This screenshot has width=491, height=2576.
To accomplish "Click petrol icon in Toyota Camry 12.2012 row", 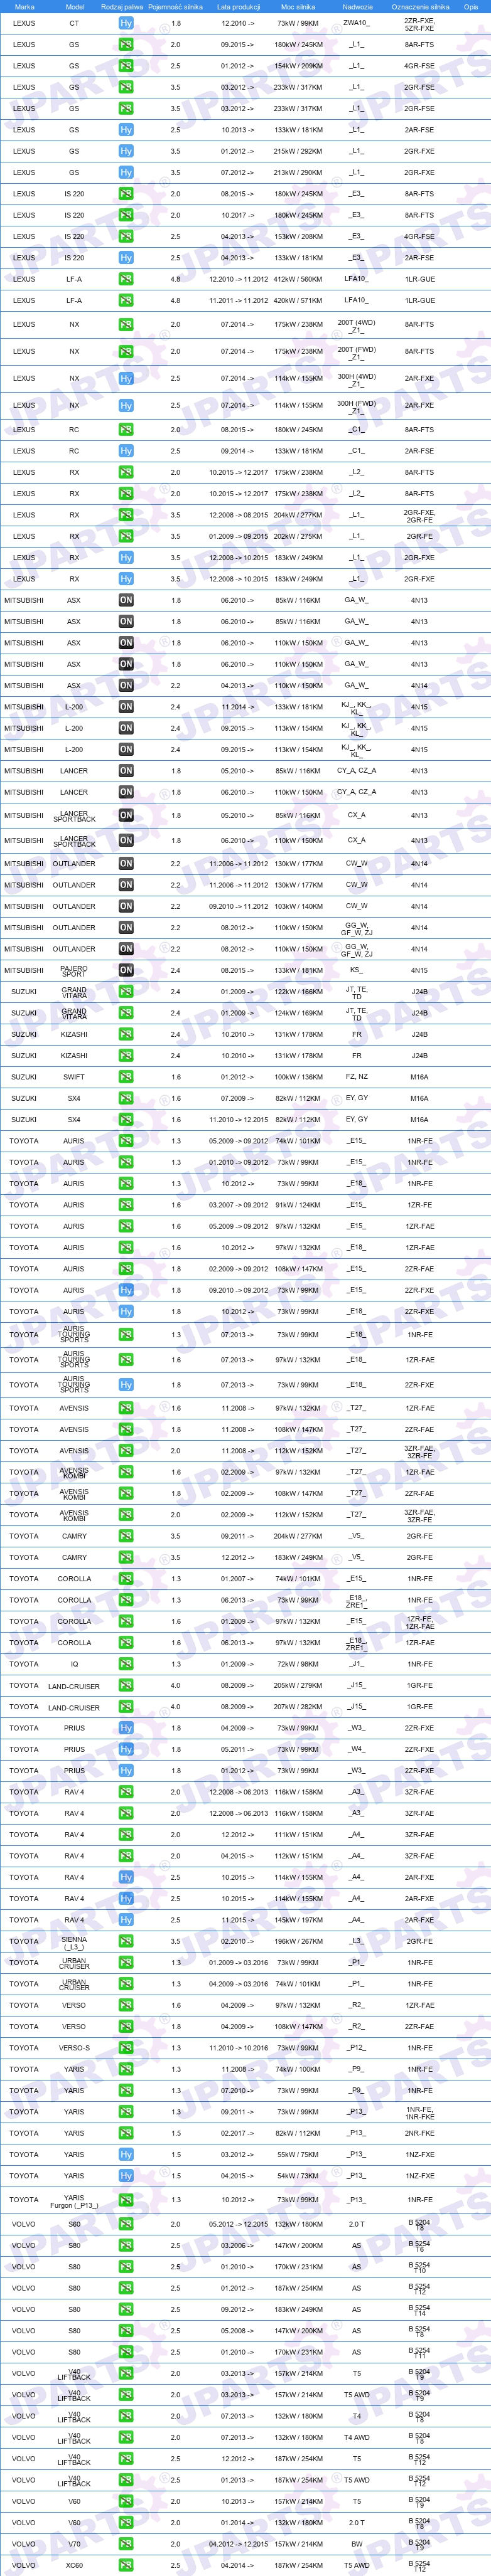I will point(125,1557).
